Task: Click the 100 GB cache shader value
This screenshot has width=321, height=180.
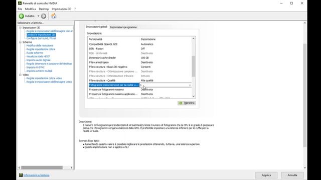Action: pos(145,58)
